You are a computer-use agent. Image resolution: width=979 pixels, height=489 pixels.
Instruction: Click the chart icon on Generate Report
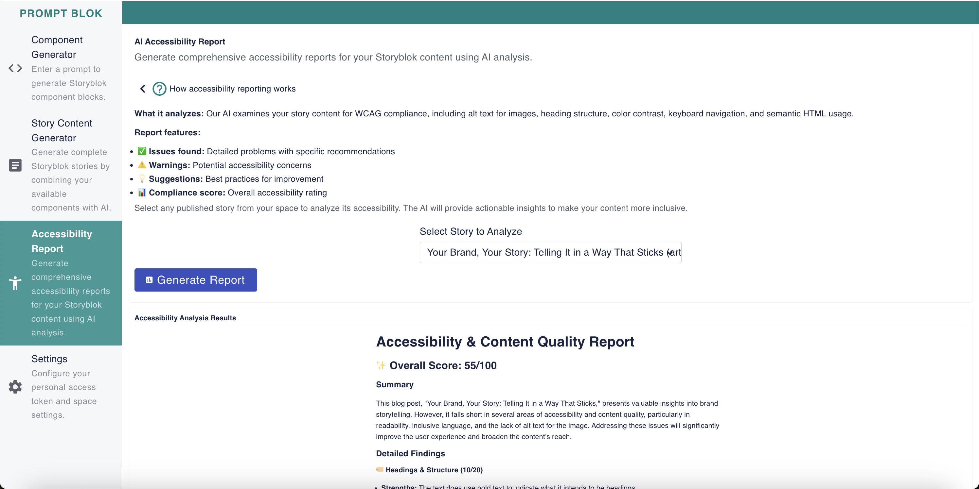pyautogui.click(x=149, y=280)
